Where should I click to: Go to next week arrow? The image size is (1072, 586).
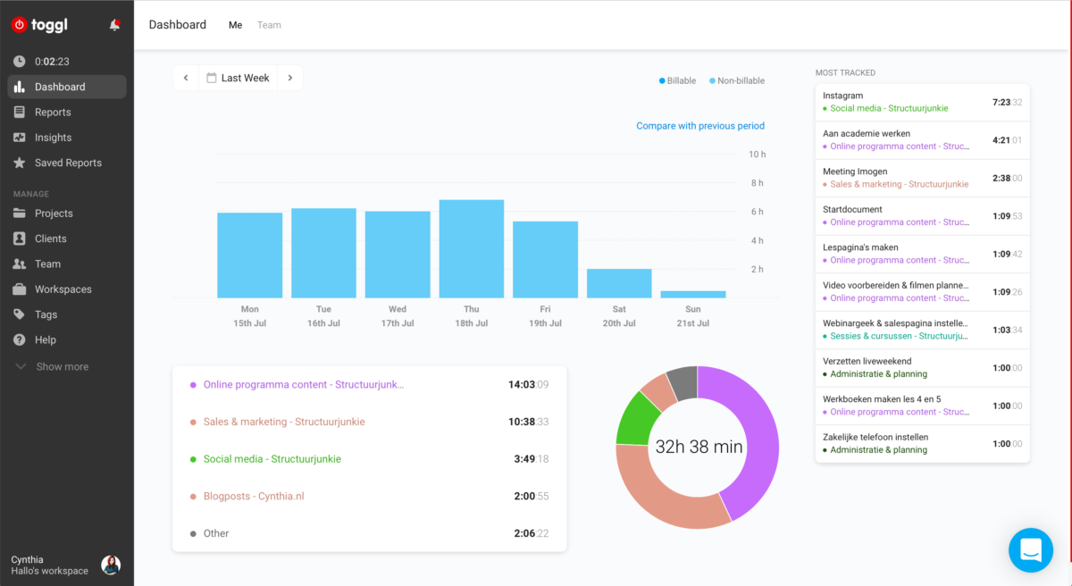[290, 78]
